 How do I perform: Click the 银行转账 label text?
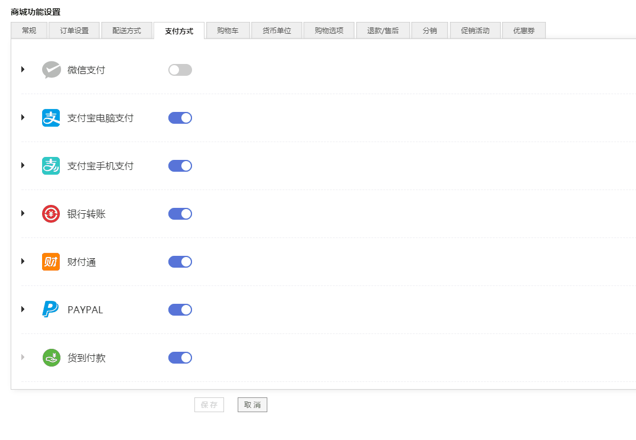pos(87,214)
